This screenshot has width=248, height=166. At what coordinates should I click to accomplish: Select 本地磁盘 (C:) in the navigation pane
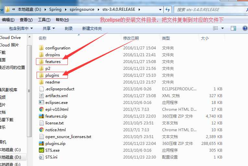[x=10, y=149]
